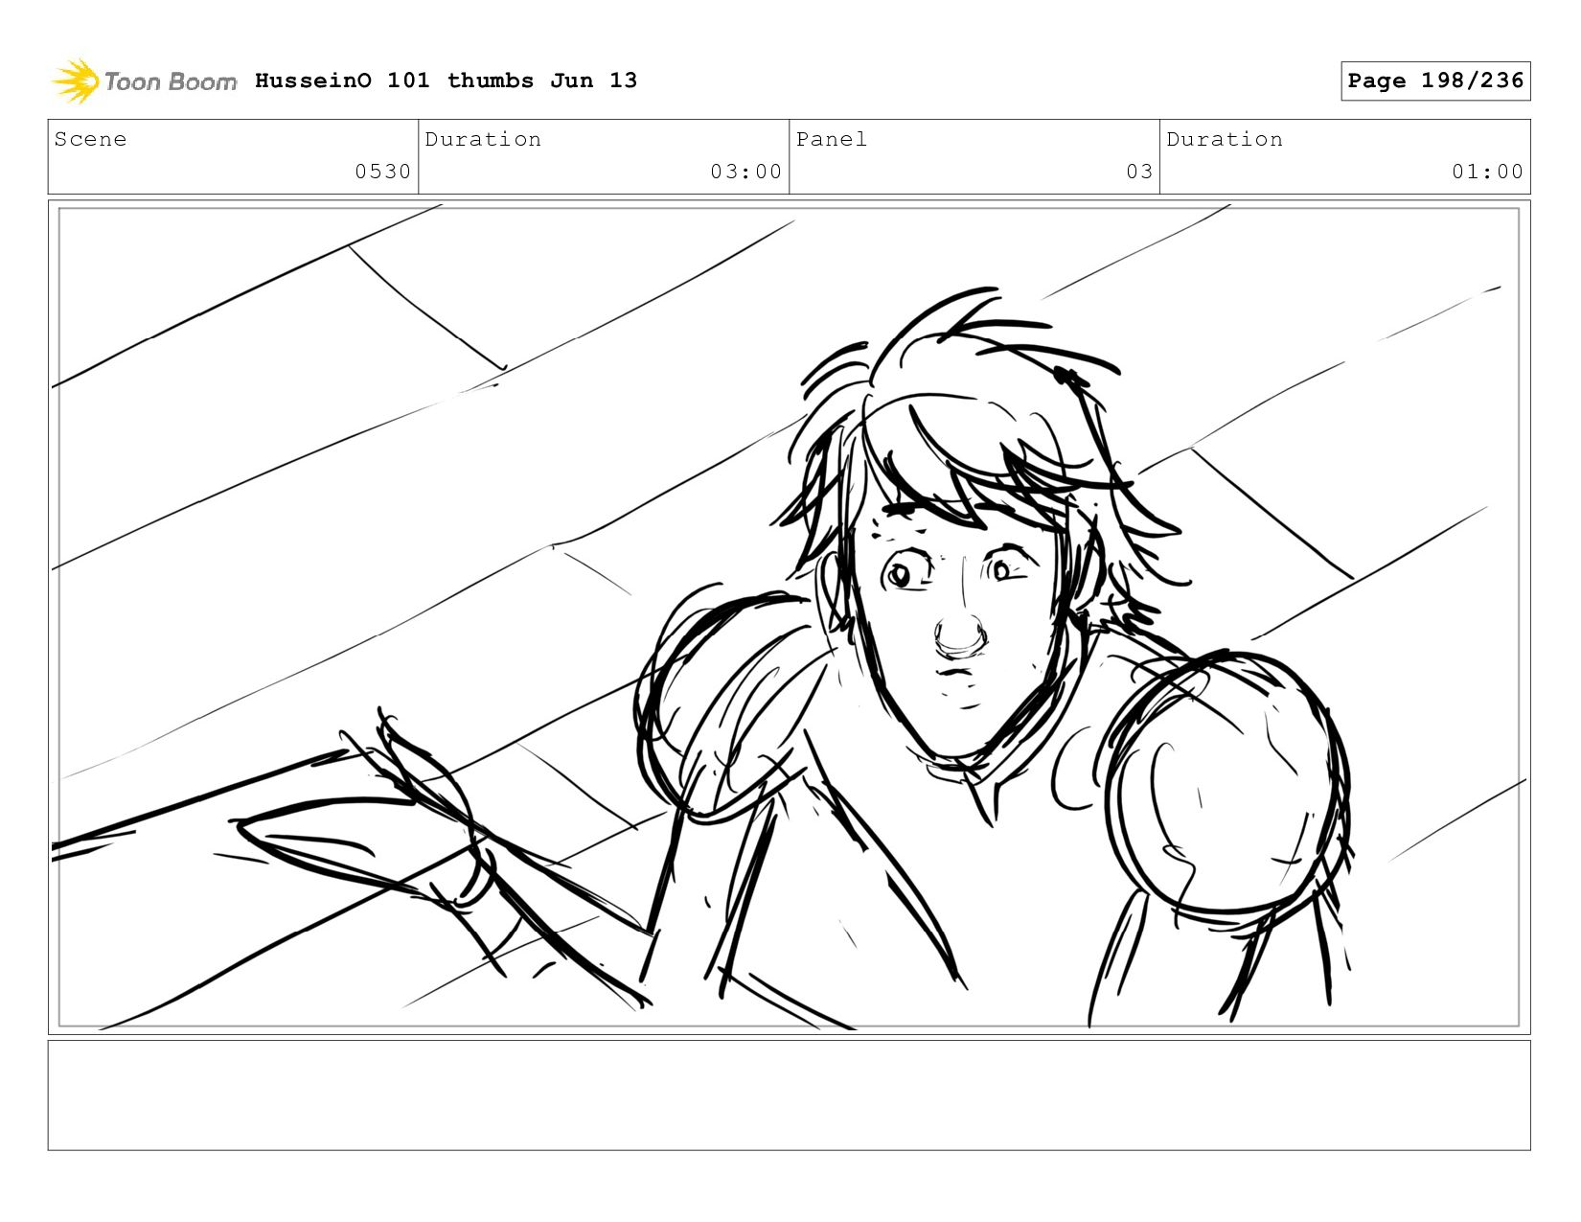Click the storyboard panel sketch of the boy
Viewport: 1581px width, 1222px height.
click(x=789, y=617)
